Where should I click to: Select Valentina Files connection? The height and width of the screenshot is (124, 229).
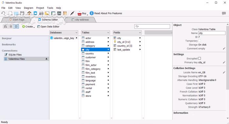pyautogui.click(x=26, y=59)
